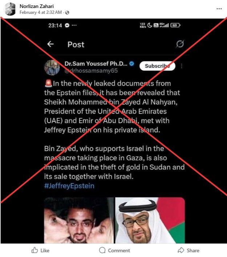The image size is (227, 257).
Task: Open Norlizan Zahari's profile picture
Action: click(x=10, y=9)
